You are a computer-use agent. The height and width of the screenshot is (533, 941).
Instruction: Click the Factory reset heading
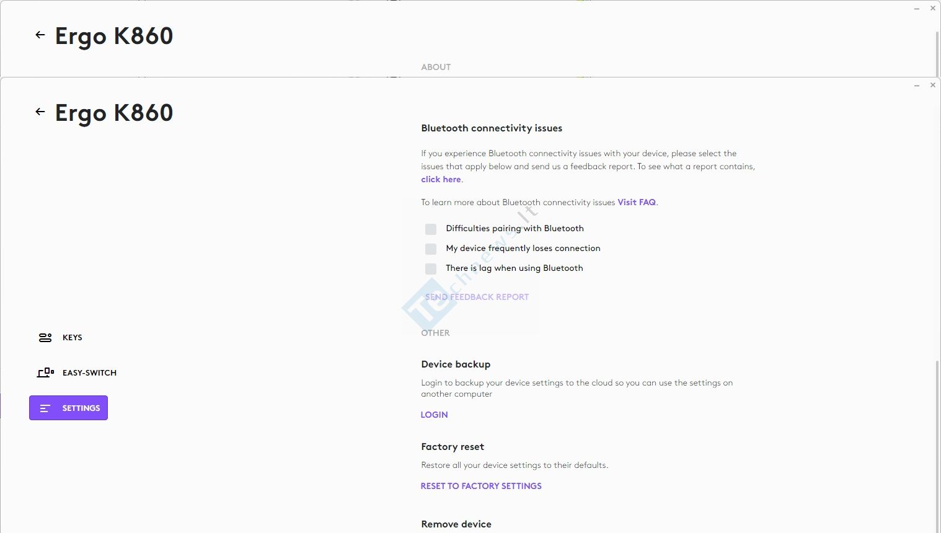tap(453, 447)
